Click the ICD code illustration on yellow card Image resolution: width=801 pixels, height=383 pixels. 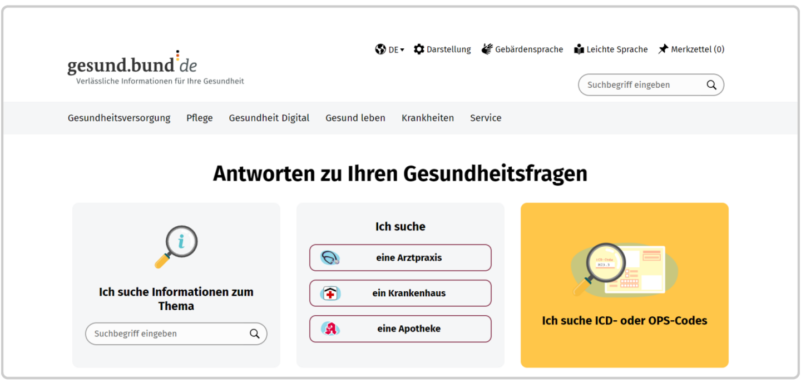click(x=624, y=269)
